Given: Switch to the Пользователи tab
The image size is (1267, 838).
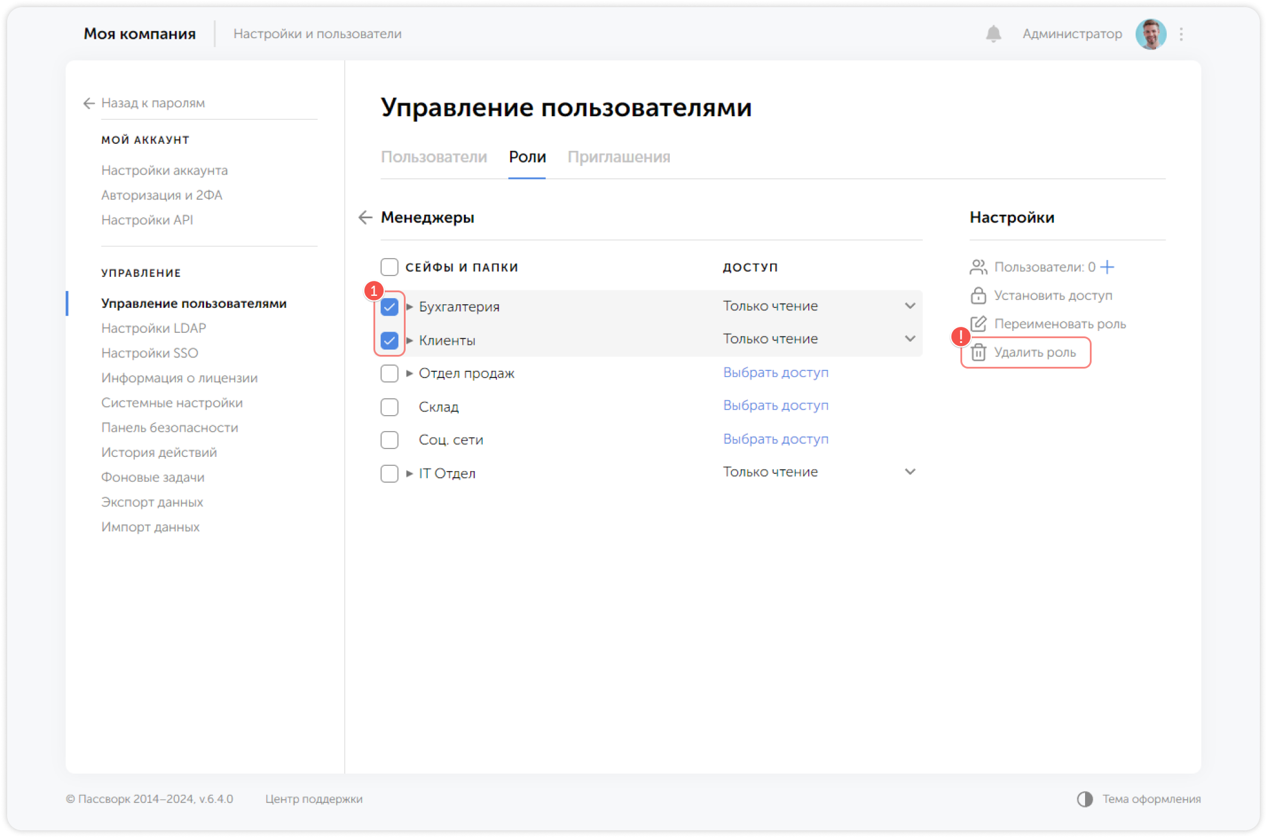Looking at the screenshot, I should [x=434, y=157].
